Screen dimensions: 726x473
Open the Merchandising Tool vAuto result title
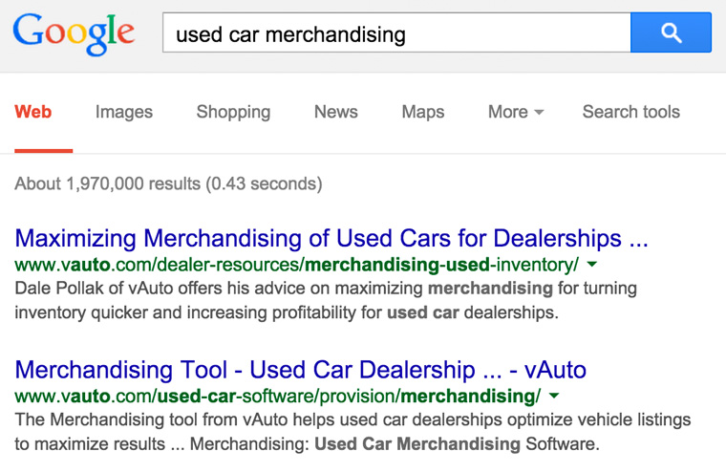point(301,370)
